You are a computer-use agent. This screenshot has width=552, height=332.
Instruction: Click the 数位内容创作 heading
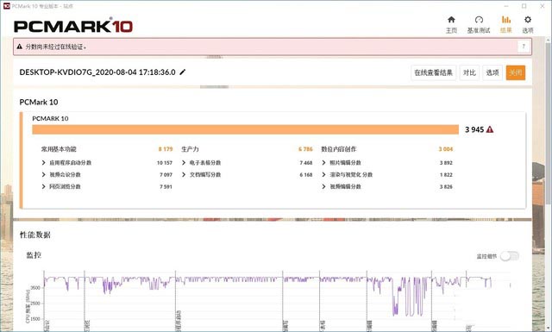pos(339,149)
